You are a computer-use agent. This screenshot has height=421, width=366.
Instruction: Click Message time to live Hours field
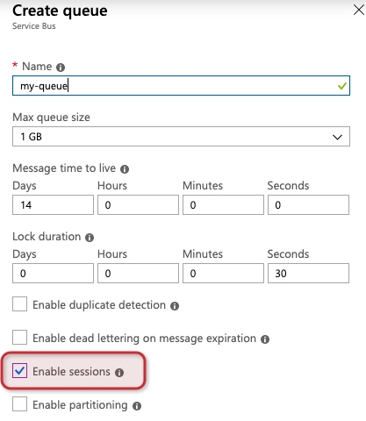pos(138,205)
